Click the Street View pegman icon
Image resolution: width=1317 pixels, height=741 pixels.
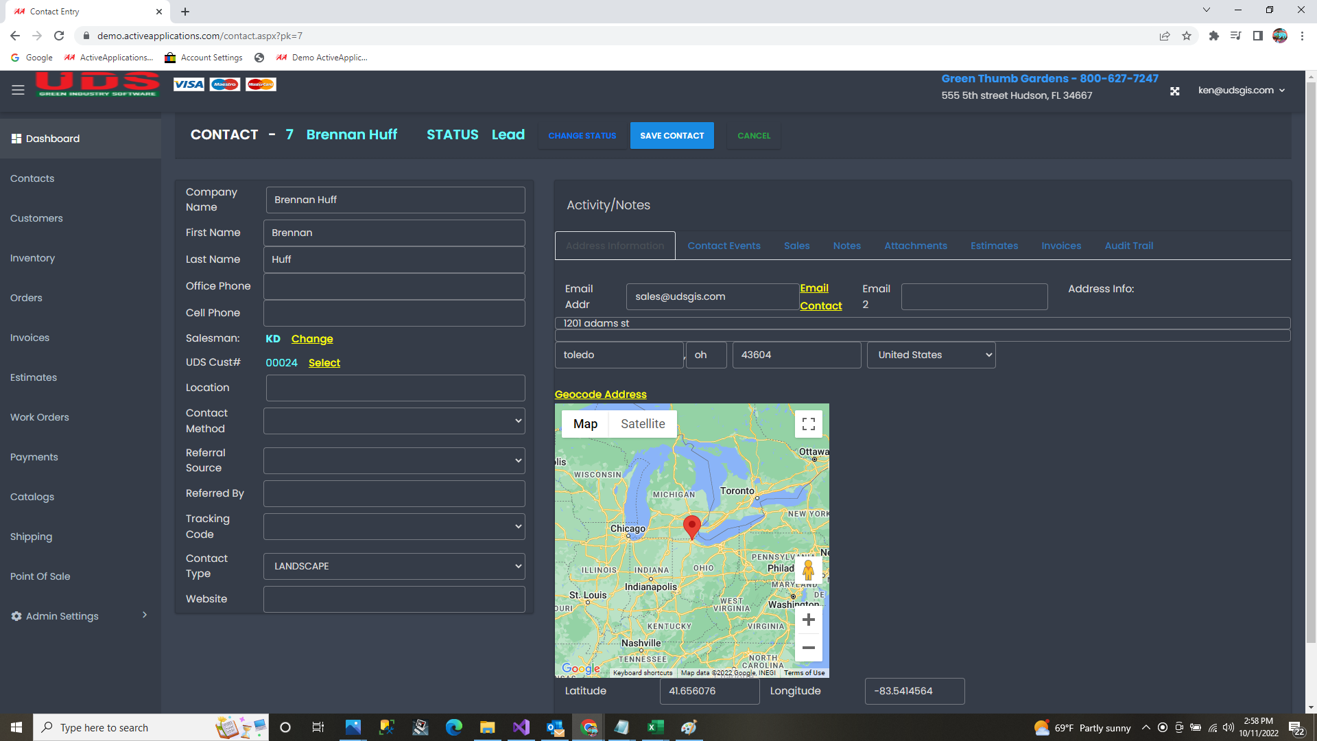point(808,570)
